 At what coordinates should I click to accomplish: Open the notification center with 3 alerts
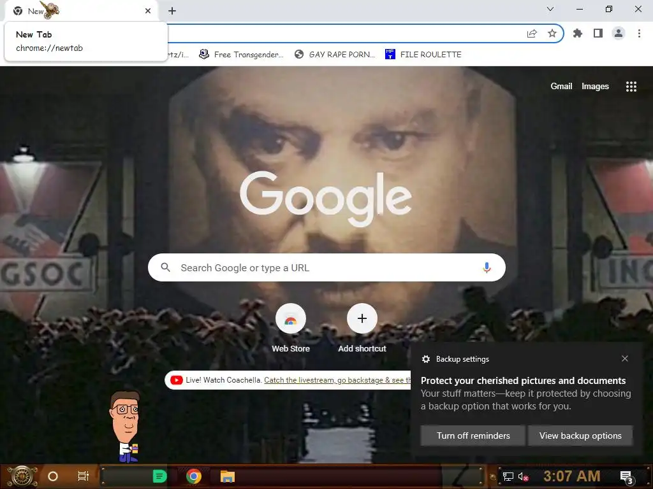coord(626,478)
